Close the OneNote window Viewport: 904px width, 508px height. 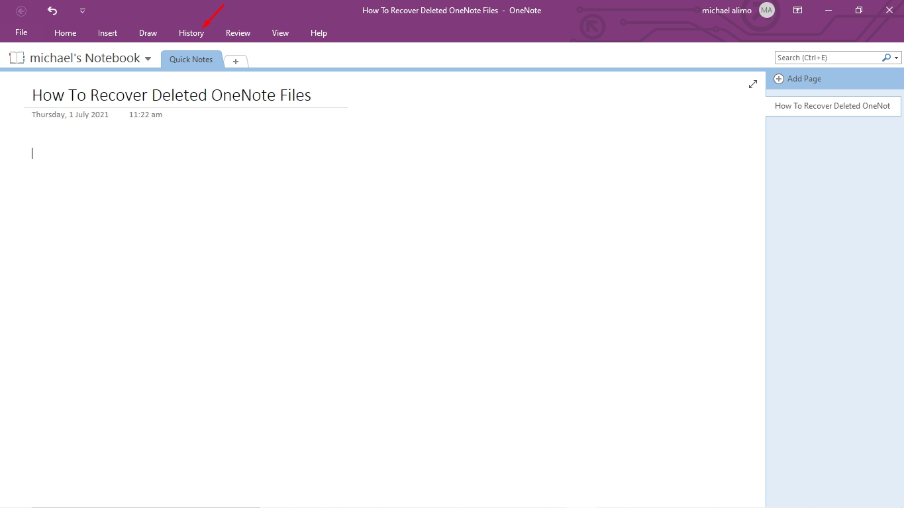[x=889, y=10]
